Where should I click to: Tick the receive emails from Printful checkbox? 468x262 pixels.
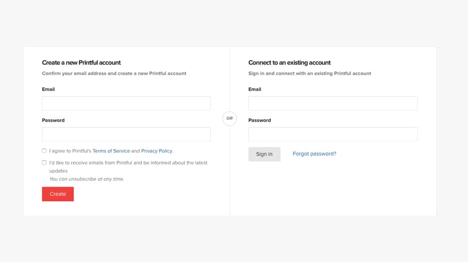click(x=44, y=163)
